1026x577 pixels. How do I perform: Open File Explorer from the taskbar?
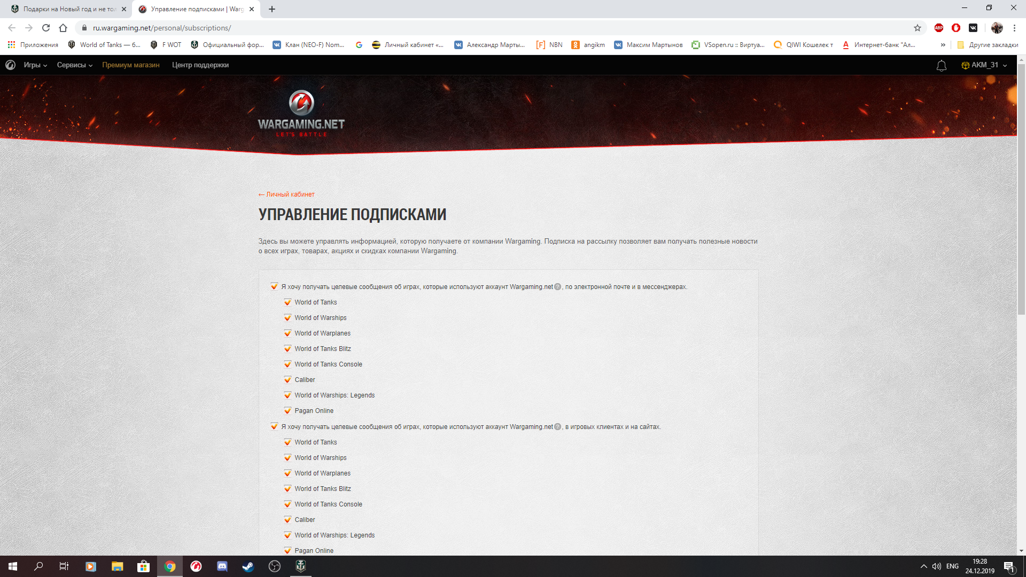(x=117, y=566)
